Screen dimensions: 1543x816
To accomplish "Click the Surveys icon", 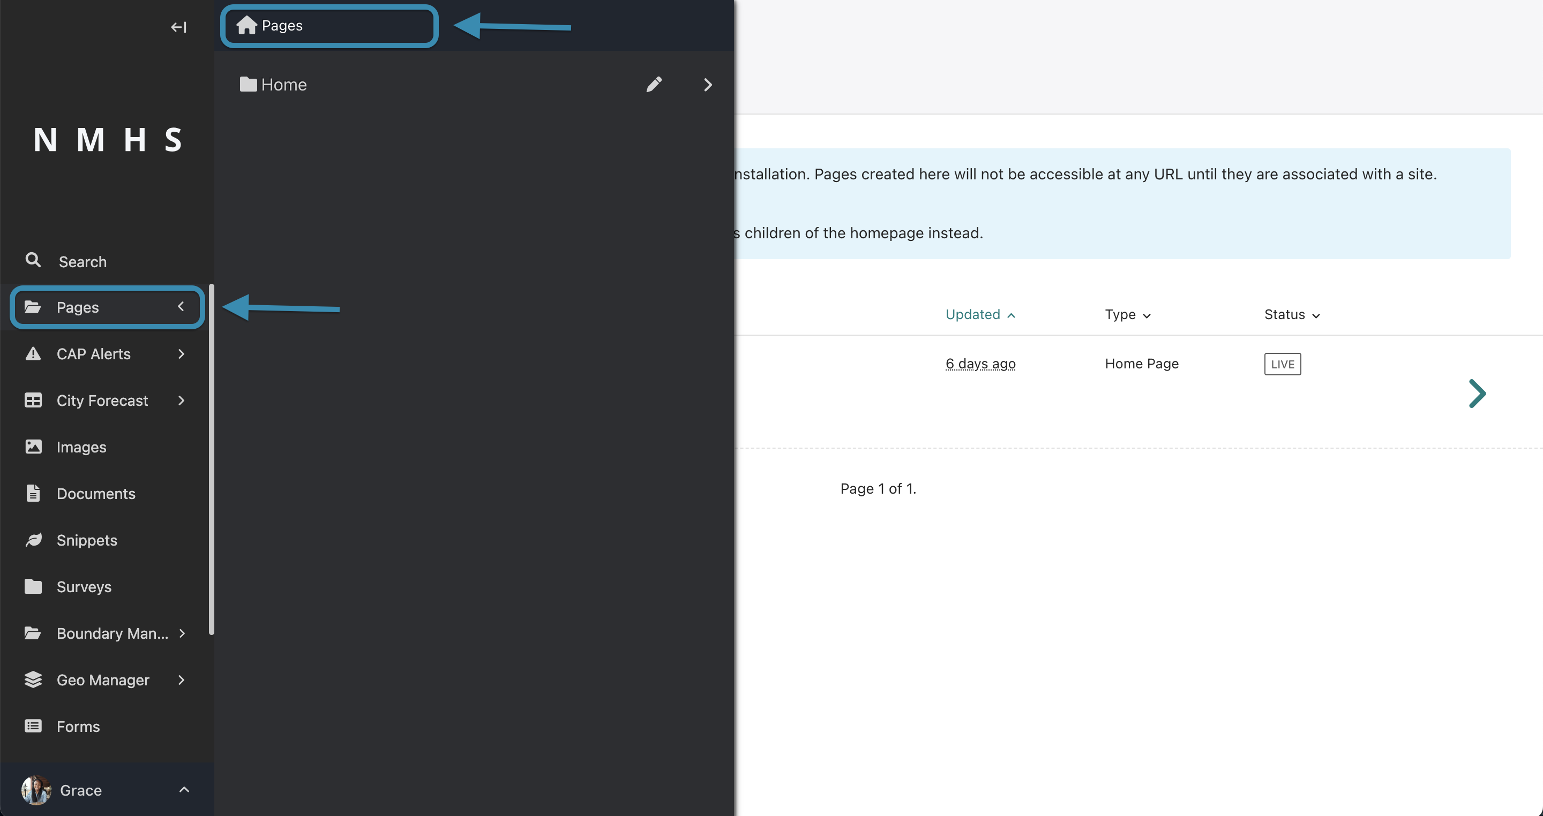I will coord(33,585).
